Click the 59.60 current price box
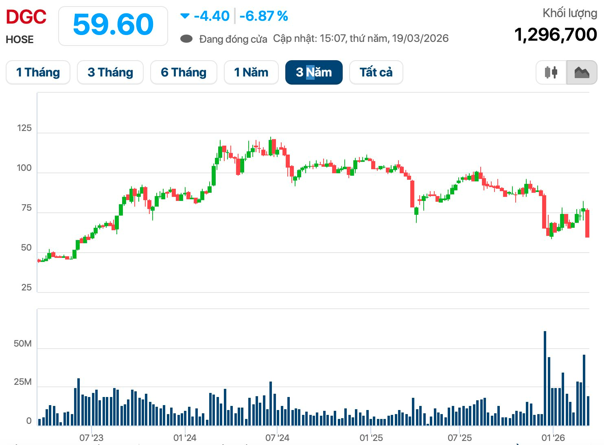The image size is (604, 445). click(x=113, y=25)
